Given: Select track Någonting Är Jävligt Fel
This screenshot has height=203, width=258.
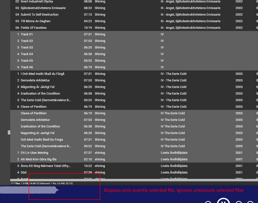Looking at the screenshot, I should coord(134,87).
